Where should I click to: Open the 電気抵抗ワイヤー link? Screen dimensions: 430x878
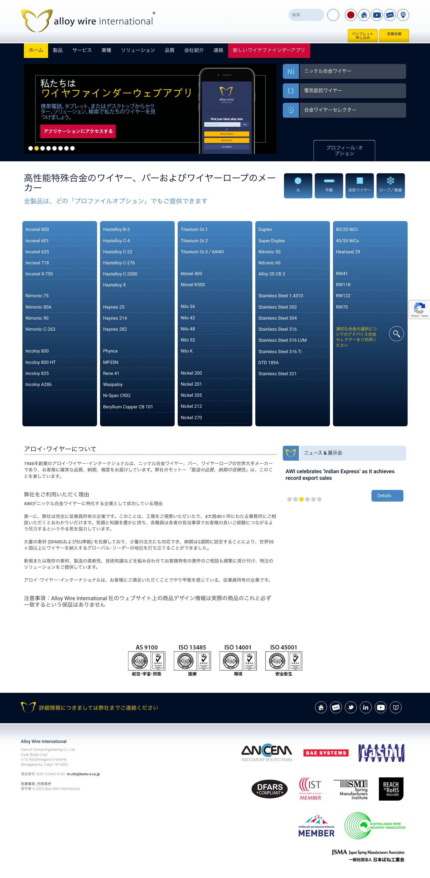(x=353, y=91)
